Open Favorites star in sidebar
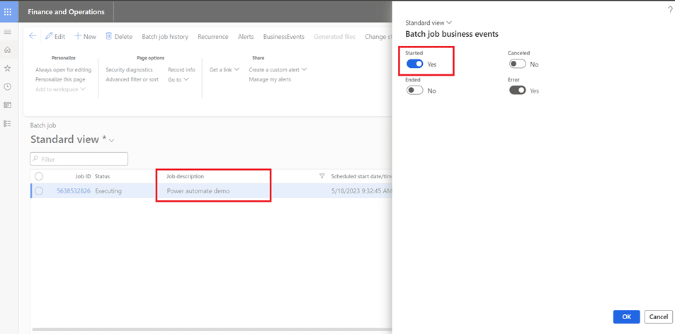The width and height of the screenshot is (675, 334). [x=7, y=69]
